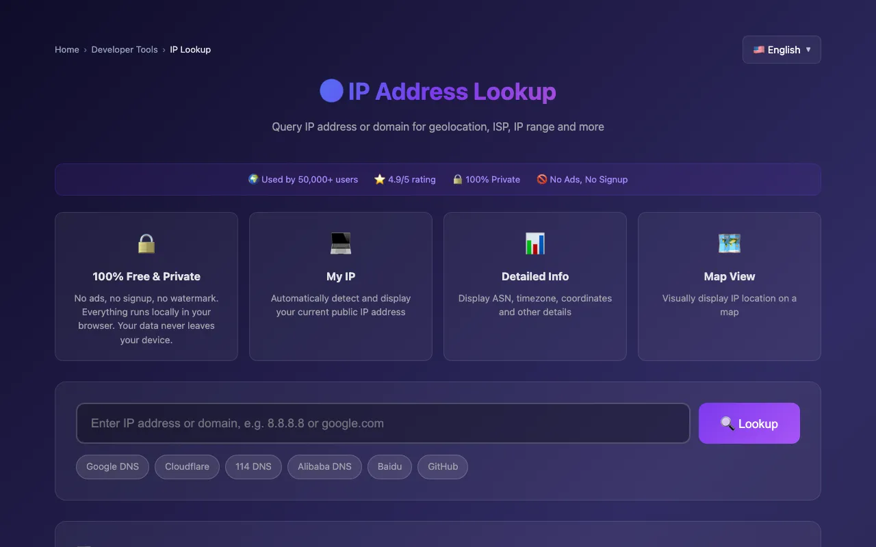Click the star icon by 4.9/5 rating
This screenshot has width=876, height=547.
[380, 179]
